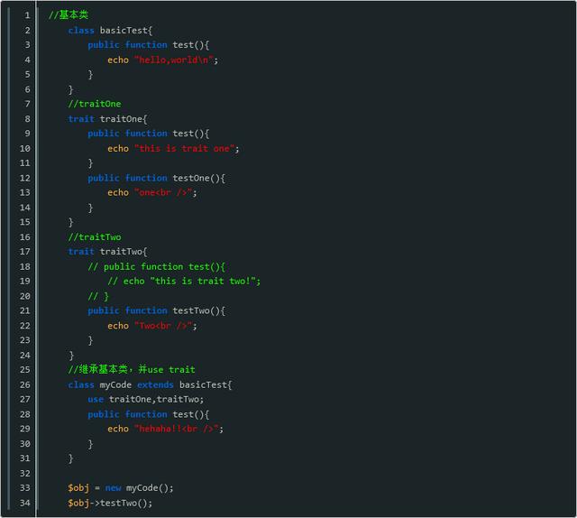Click the "hehaha!!<br />" string
Viewport: 577px width, 518px height.
(x=177, y=429)
